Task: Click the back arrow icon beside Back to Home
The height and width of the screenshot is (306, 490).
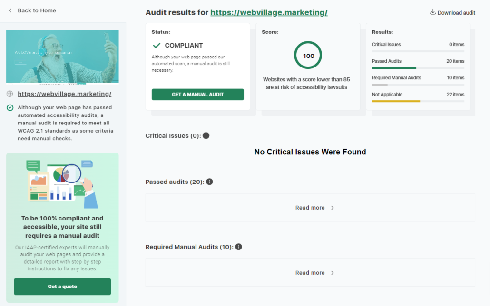Action: coord(10,10)
